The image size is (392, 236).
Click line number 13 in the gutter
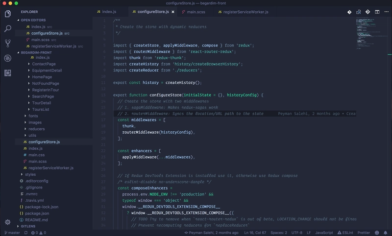click(103, 95)
